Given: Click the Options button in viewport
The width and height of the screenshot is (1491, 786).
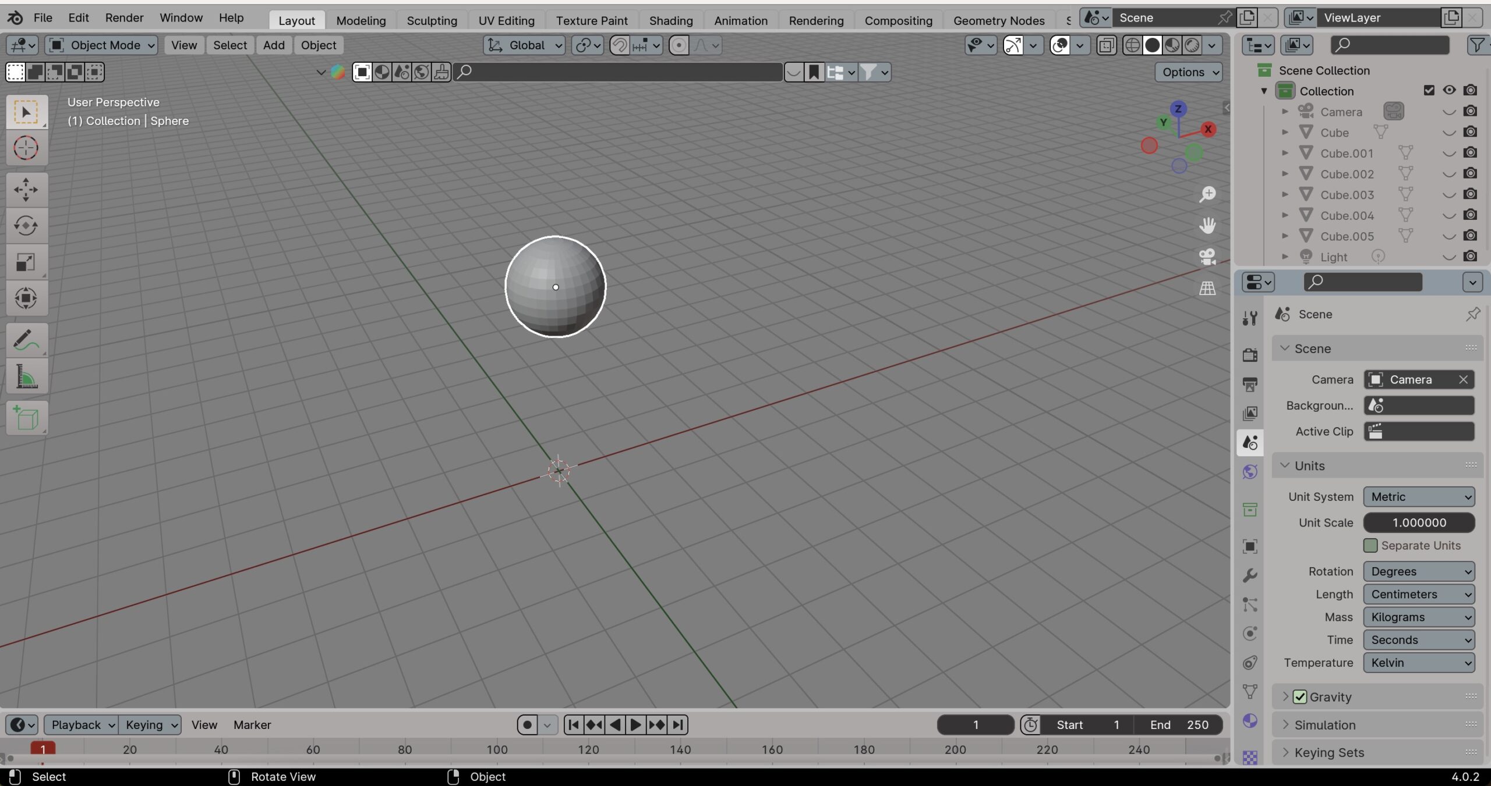Looking at the screenshot, I should pos(1188,72).
